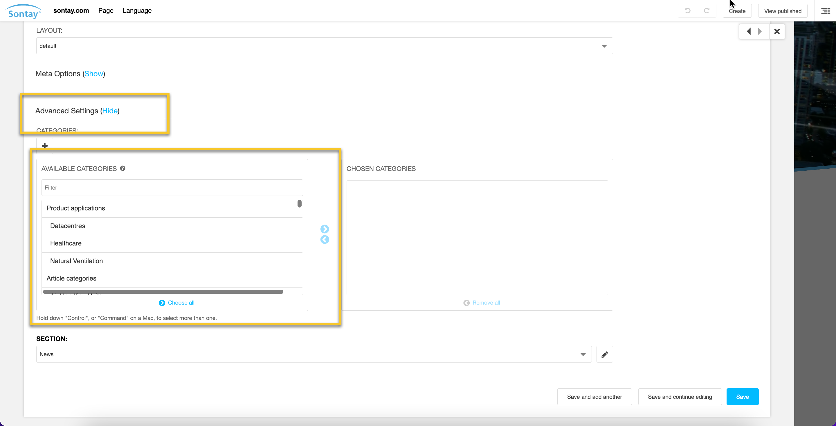Open the structure sidebar menu icon
836x426 pixels.
826,11
